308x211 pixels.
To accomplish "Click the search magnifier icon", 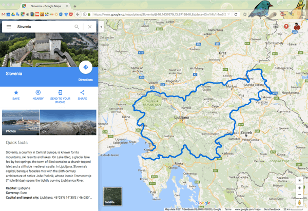I will 77,27.
